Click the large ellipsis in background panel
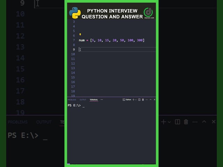Screen dimensions: 223x167 pyautogui.click(x=195, y=122)
